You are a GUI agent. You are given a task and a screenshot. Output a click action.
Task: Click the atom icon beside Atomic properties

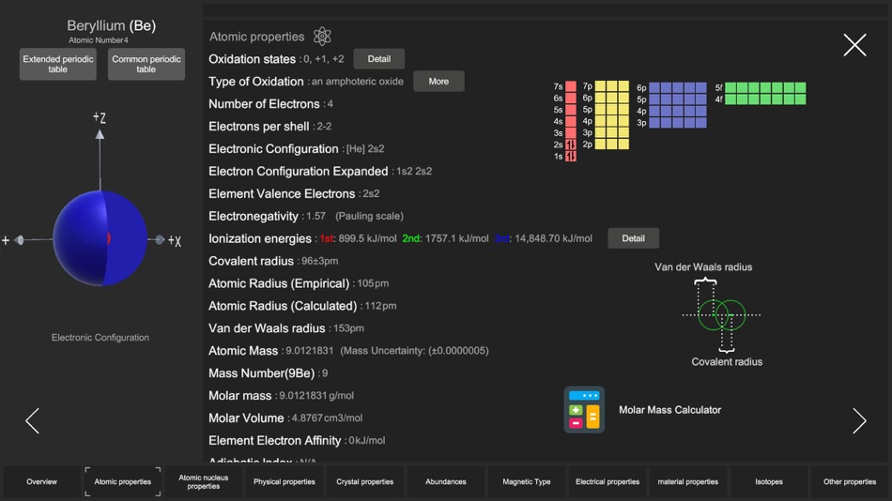point(322,37)
